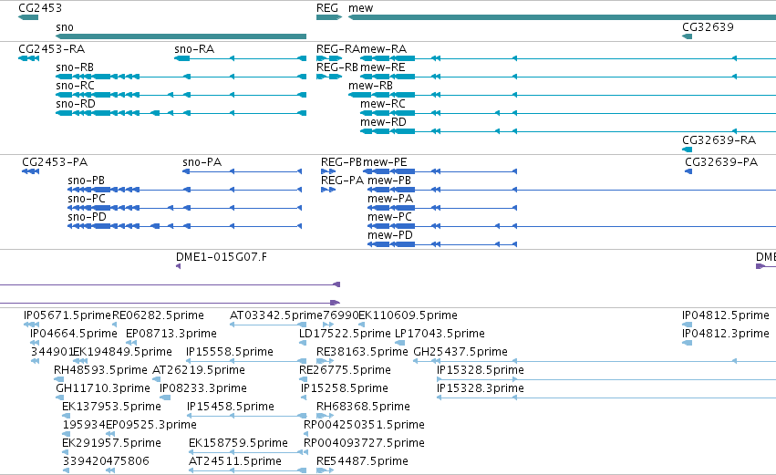
Task: Click EST IP04812.5prime
Action: (x=726, y=315)
